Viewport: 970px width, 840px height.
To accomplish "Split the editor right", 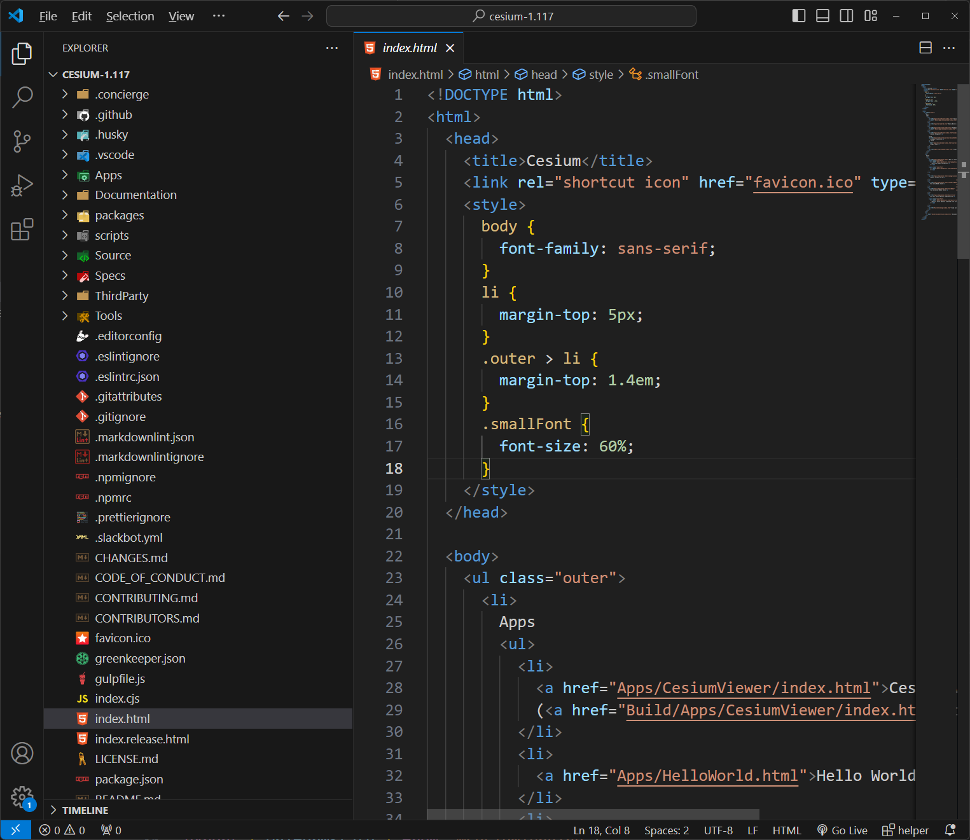I will pyautogui.click(x=925, y=48).
